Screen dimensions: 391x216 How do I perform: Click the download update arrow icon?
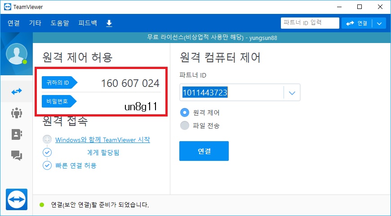109,23
